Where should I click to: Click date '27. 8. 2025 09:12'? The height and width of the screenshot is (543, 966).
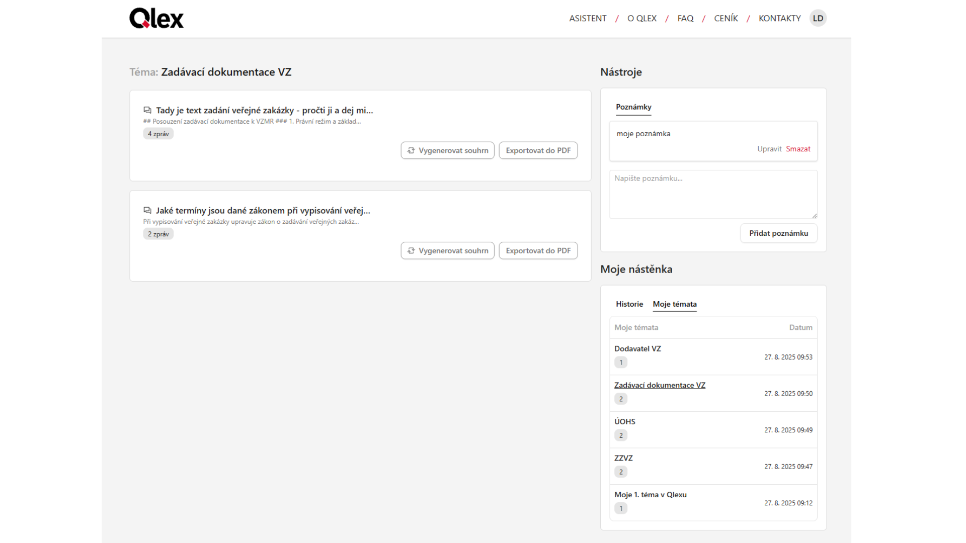click(x=788, y=503)
